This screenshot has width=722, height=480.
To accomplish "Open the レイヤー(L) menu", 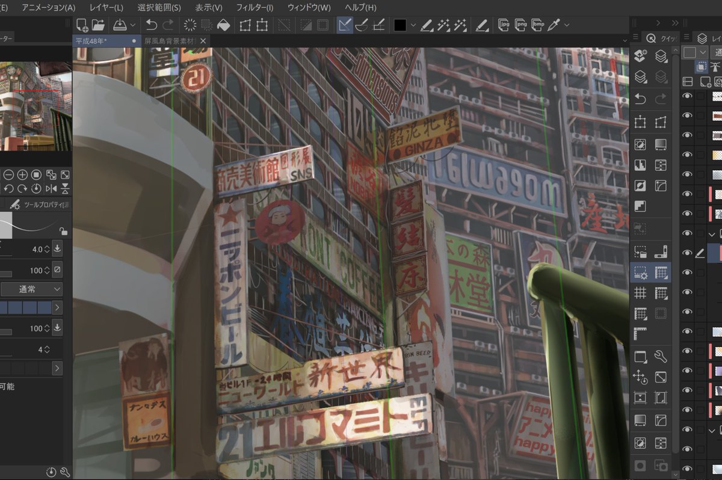I will [106, 7].
